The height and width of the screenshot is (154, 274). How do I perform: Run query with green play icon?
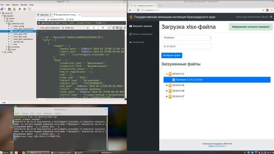tap(20, 9)
